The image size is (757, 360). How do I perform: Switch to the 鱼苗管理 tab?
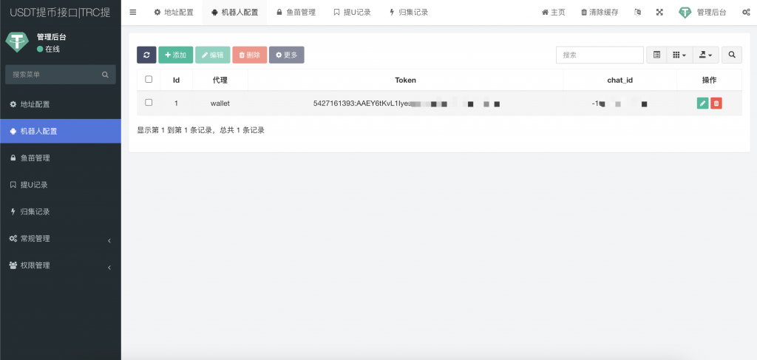coord(296,13)
